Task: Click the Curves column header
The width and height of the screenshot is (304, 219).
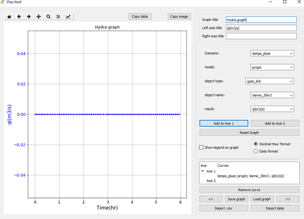Action: click(223, 165)
